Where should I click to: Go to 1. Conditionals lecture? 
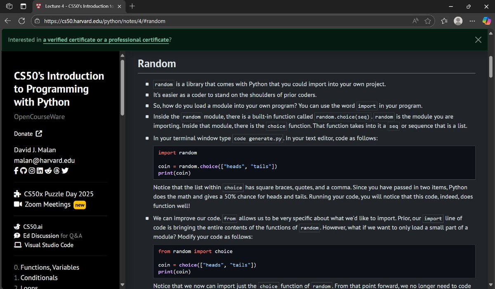[35, 277]
